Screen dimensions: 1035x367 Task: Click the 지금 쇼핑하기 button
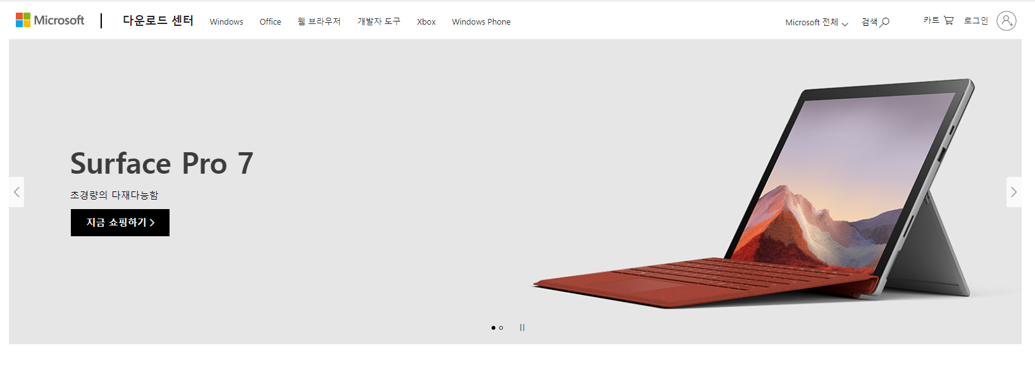tap(120, 222)
